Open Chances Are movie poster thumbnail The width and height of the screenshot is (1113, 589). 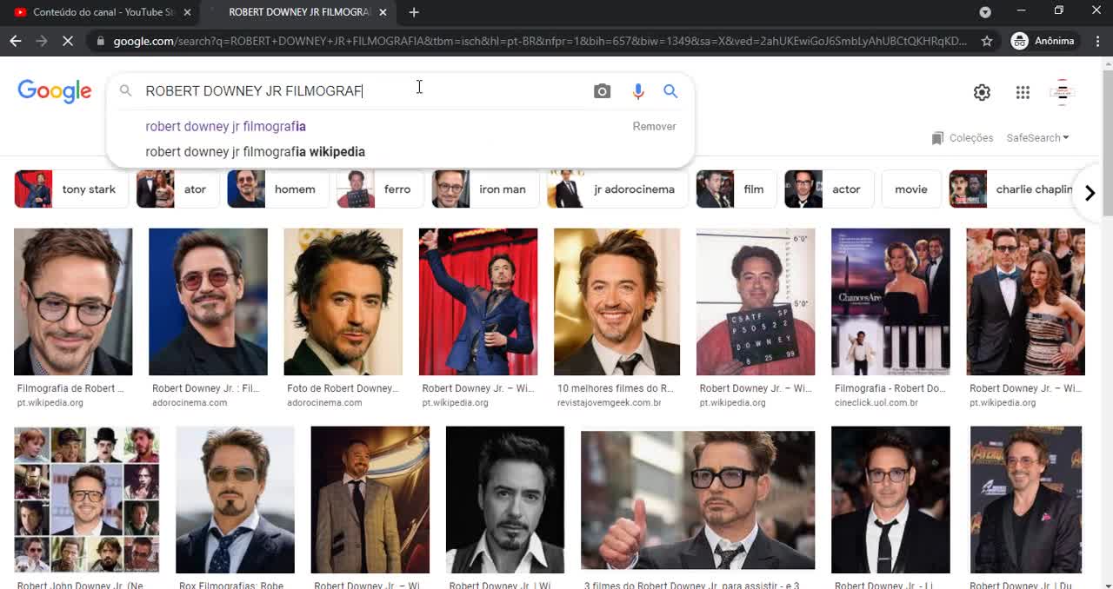(890, 301)
